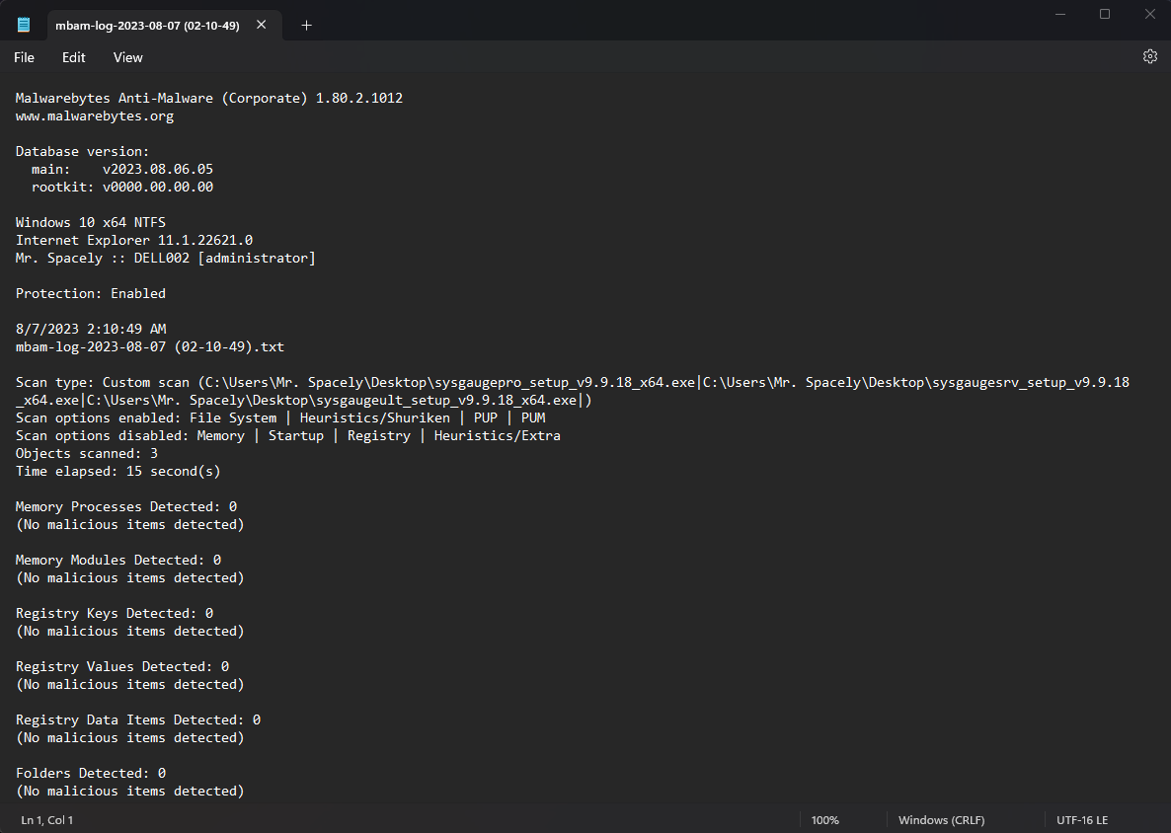The height and width of the screenshot is (833, 1171).
Task: Click the Notepad app icon in title bar
Action: tap(23, 25)
